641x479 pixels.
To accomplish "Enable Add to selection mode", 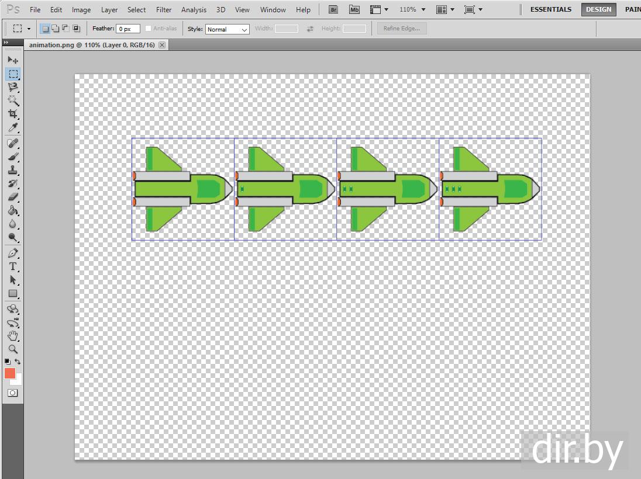I will (55, 29).
